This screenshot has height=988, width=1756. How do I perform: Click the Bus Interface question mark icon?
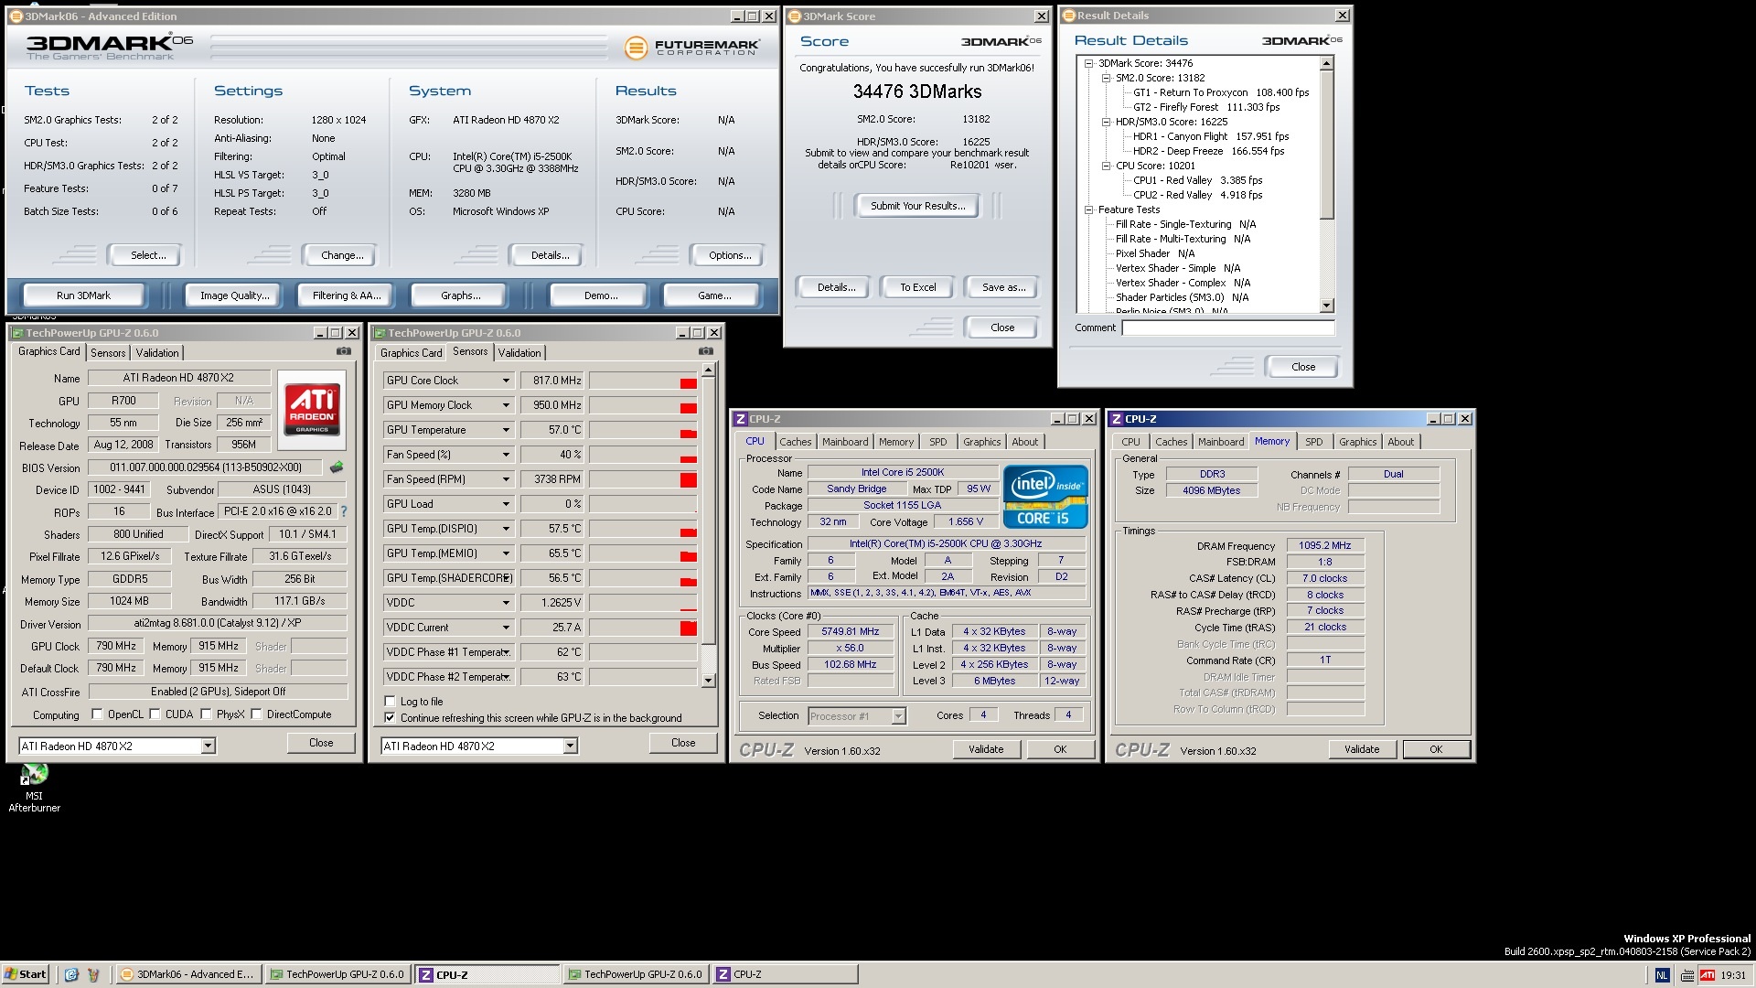[344, 511]
